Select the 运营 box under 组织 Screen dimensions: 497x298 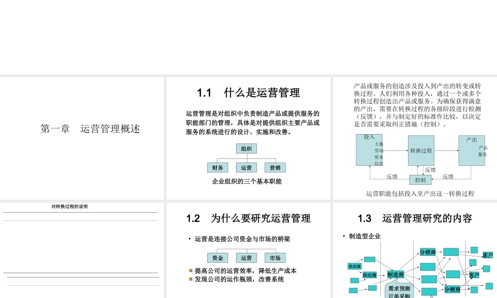pyautogui.click(x=247, y=167)
